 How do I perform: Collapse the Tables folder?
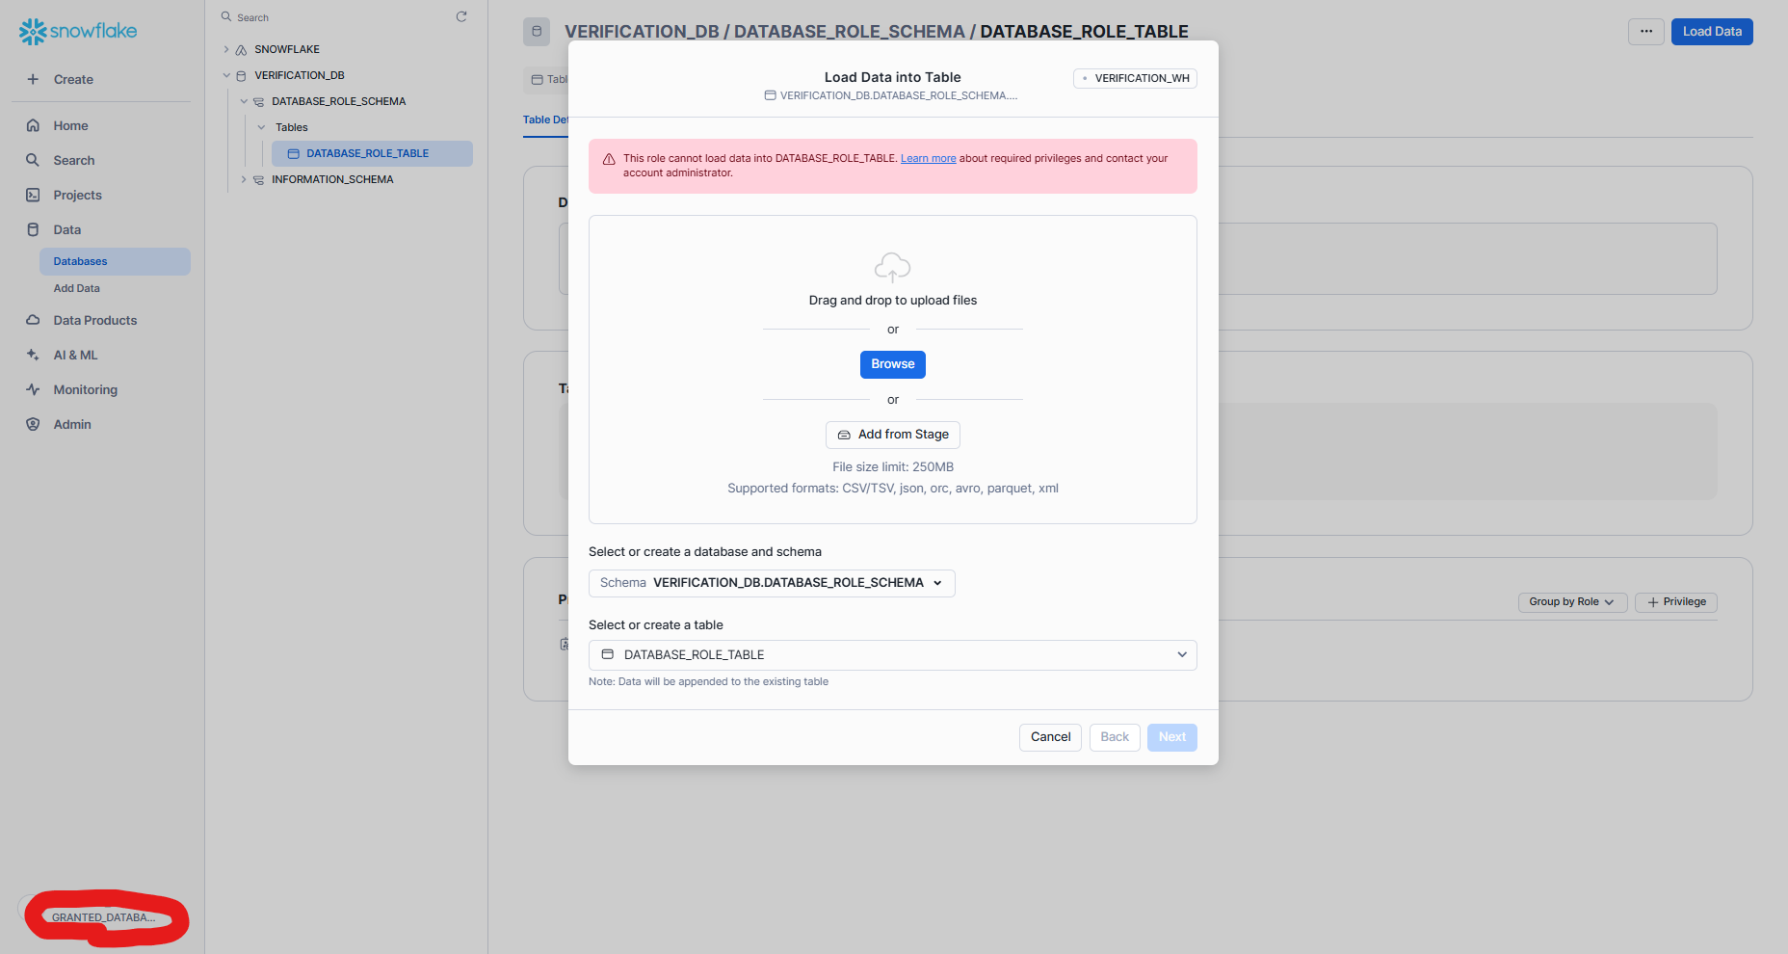pos(261,127)
